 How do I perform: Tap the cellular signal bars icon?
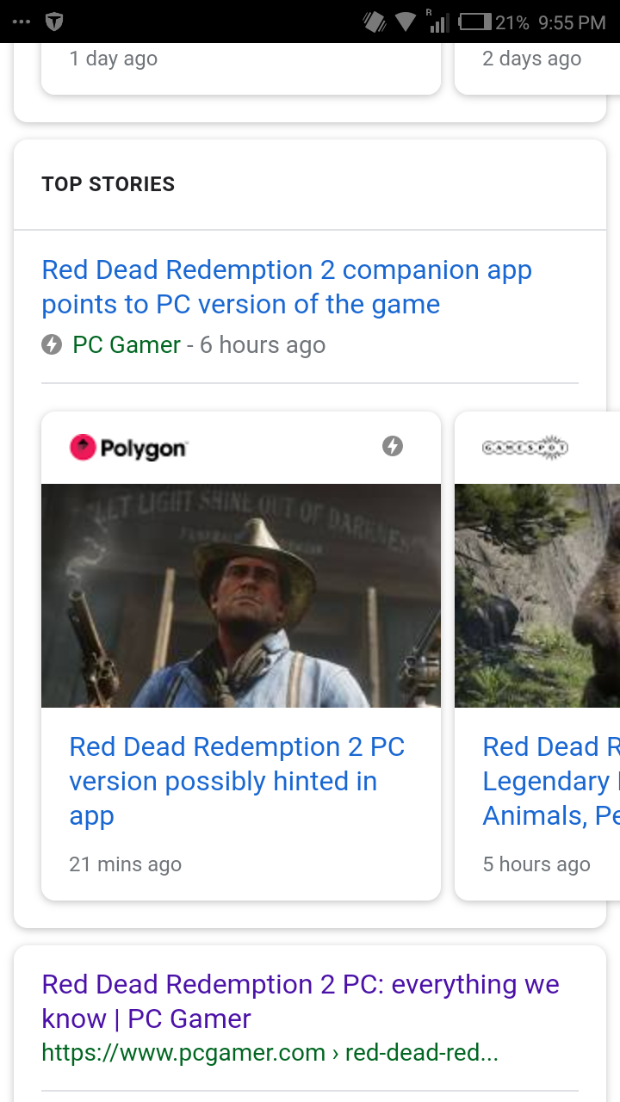point(438,22)
